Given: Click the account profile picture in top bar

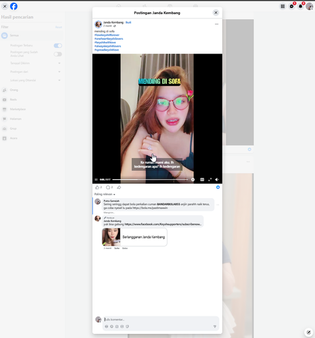Looking at the screenshot, I should click(310, 6).
